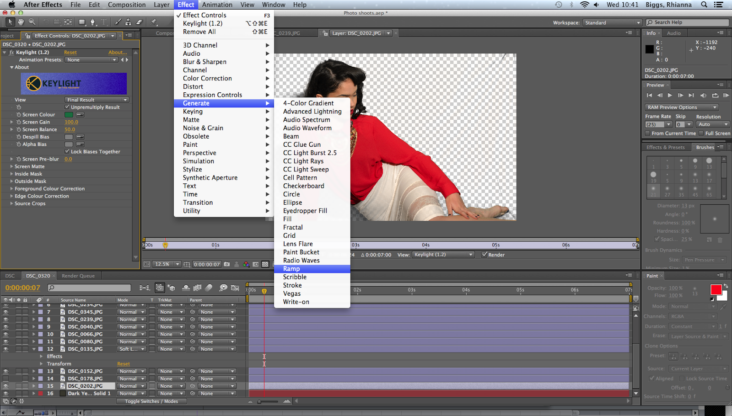Open the timeline Graph Editor icon
This screenshot has height=416, width=732.
point(235,288)
